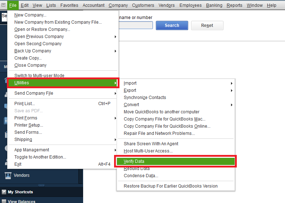Open View Balances section
Image resolution: width=285 pixels, height=203 pixels.
[x=22, y=201]
